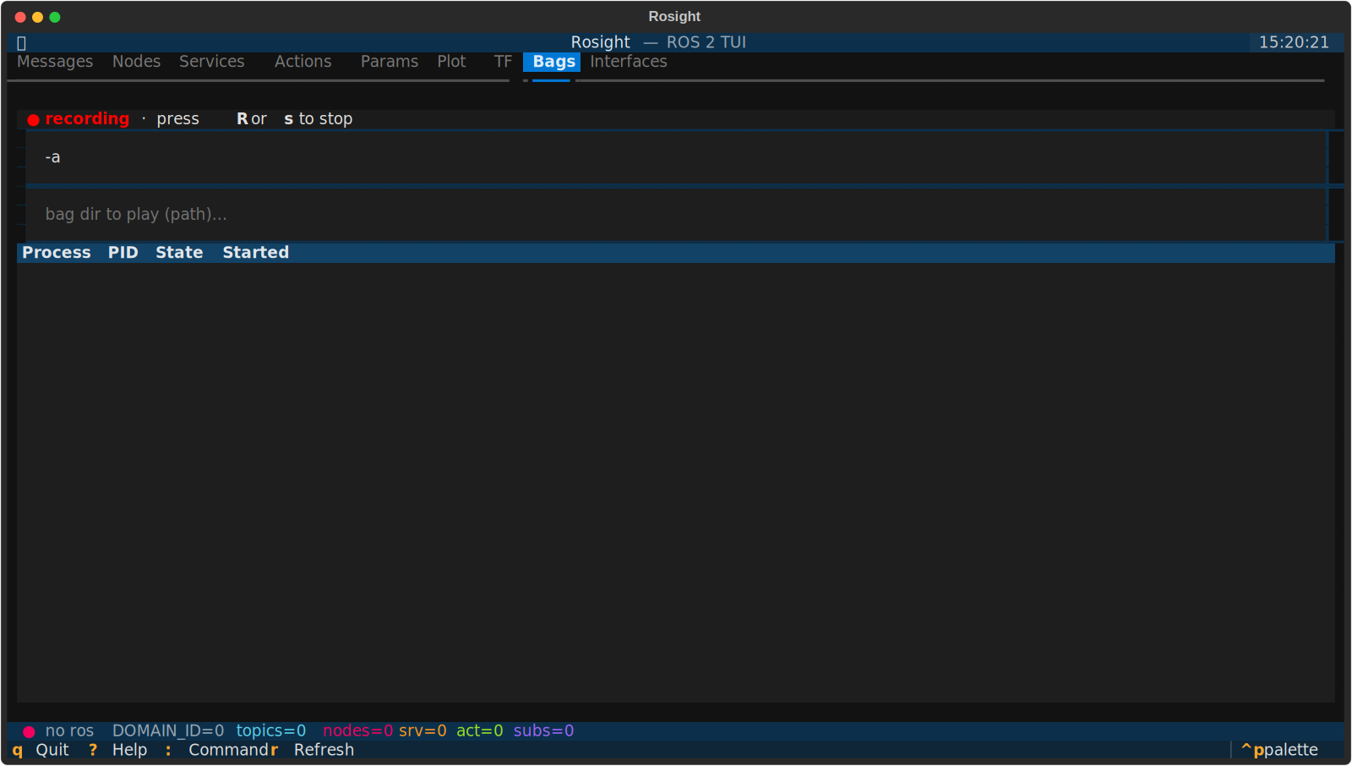This screenshot has height=766, width=1352.
Task: Click the nodes=0 status entry
Action: [x=357, y=730]
